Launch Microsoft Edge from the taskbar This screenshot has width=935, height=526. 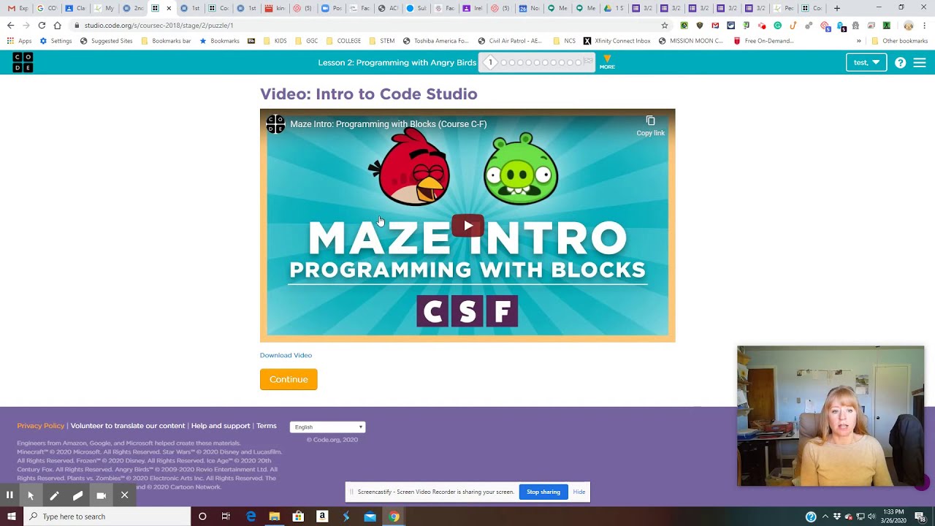[x=251, y=517]
